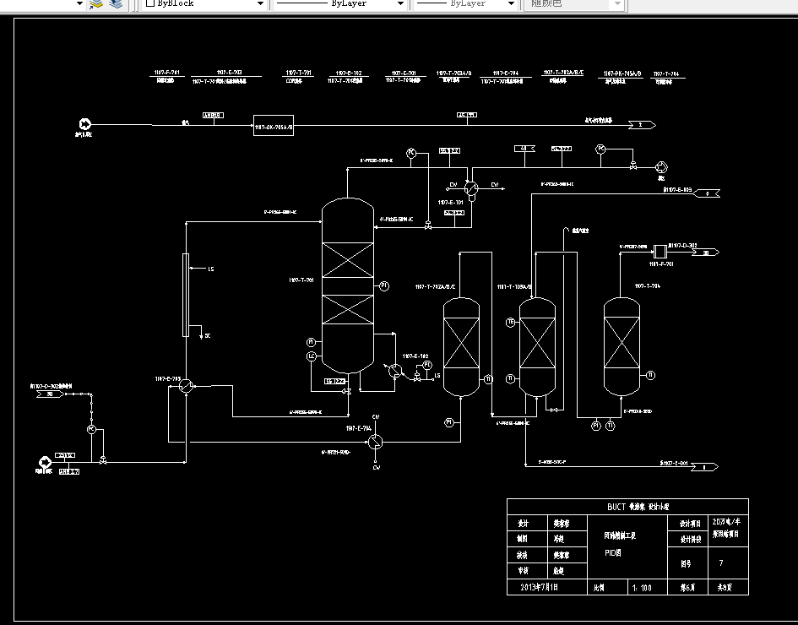This screenshot has width=798, height=625.
Task: Click the 1107-E-705 exchanger label
Action: [x=168, y=379]
